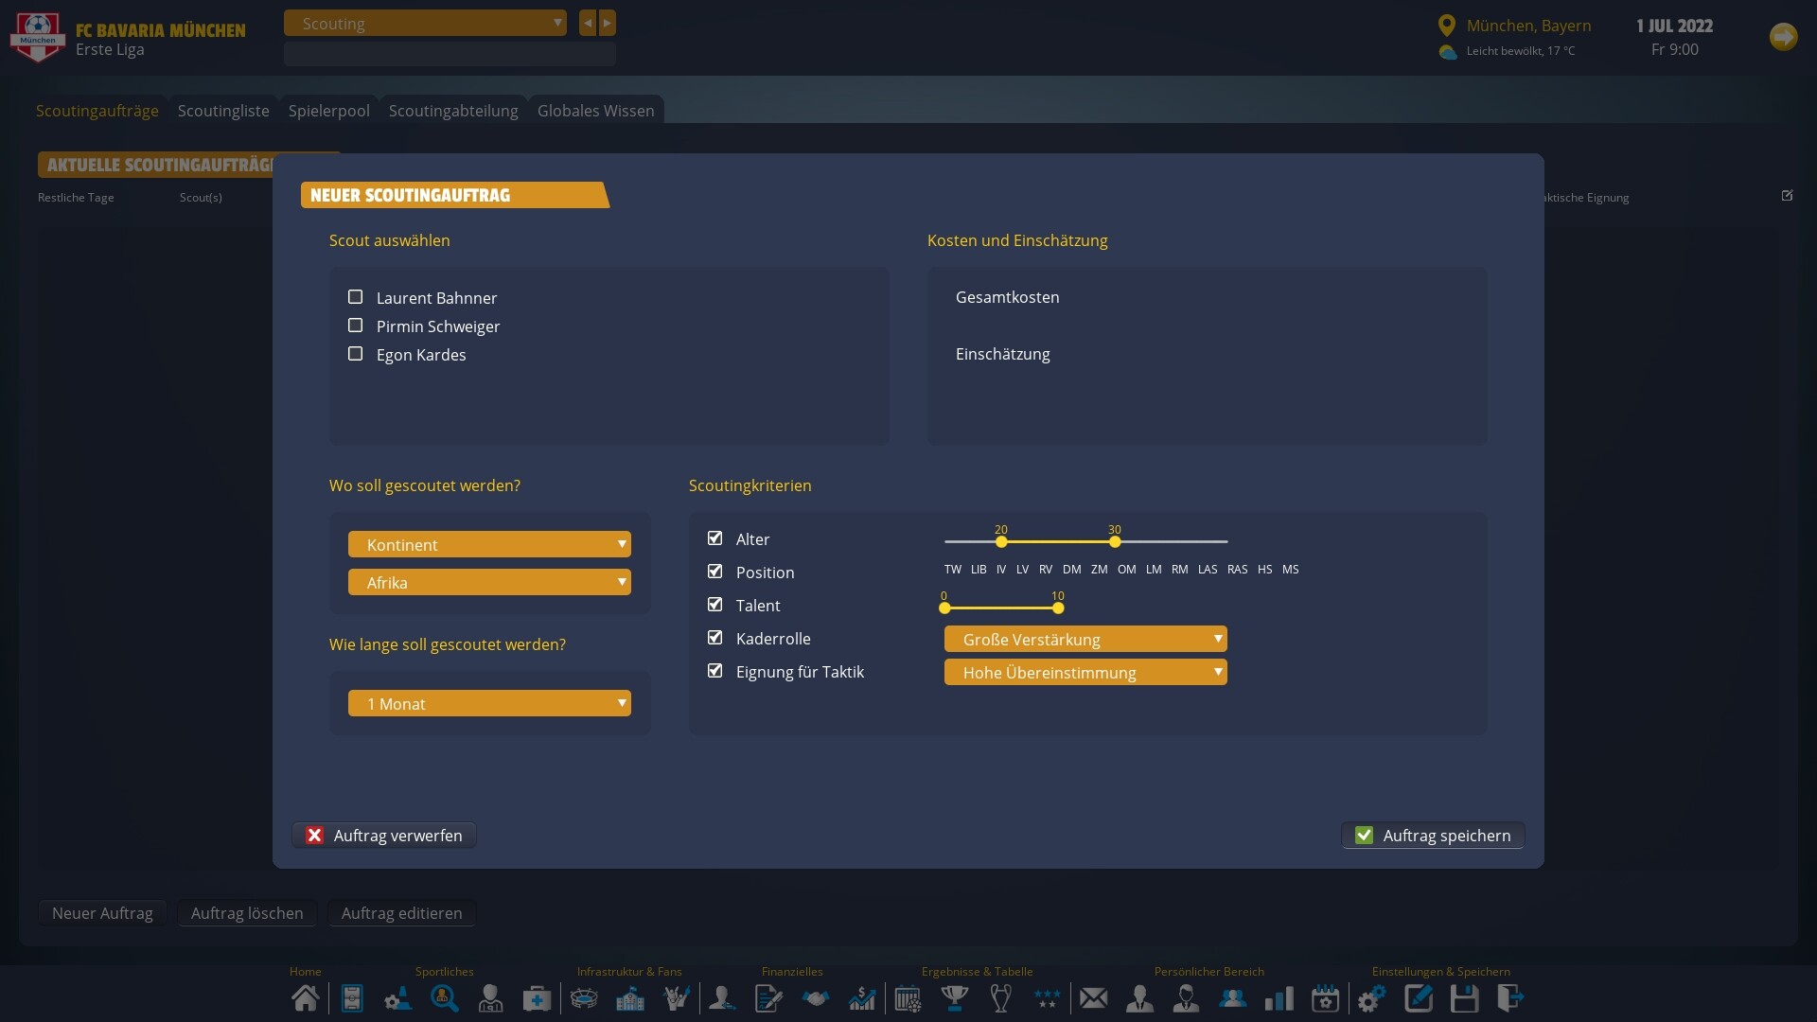Open the scouting search icon in the taskbar
Image resolution: width=1817 pixels, height=1022 pixels.
point(445,998)
